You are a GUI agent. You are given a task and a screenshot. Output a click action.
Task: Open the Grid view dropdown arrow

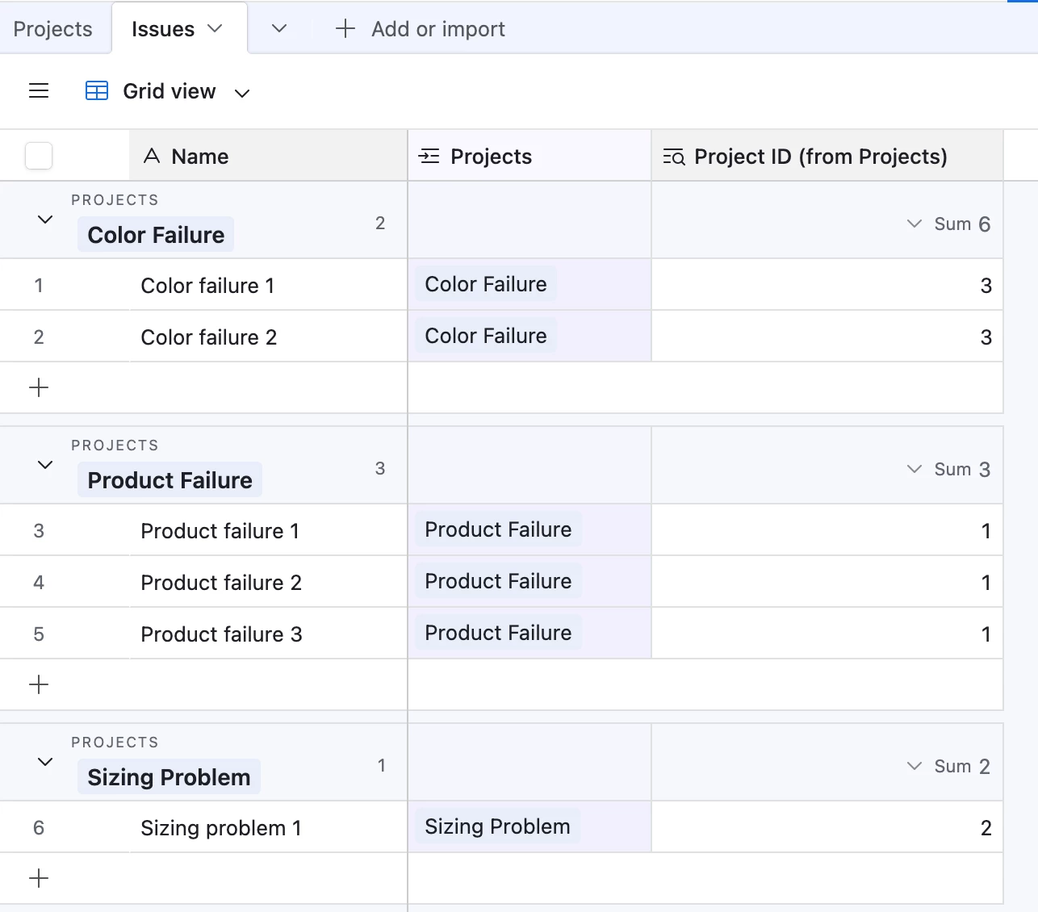coord(242,93)
